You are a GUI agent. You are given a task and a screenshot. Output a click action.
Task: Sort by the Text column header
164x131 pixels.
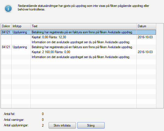(x=83, y=26)
